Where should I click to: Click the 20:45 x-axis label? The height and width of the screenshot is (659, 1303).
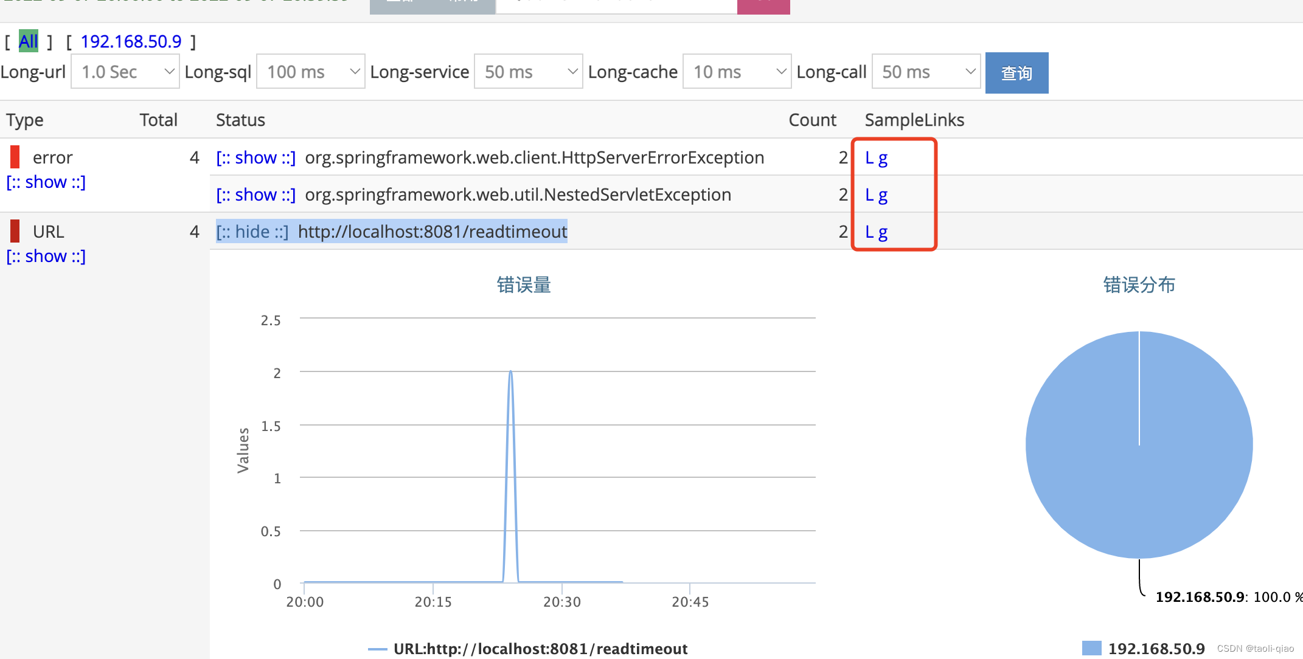point(690,602)
